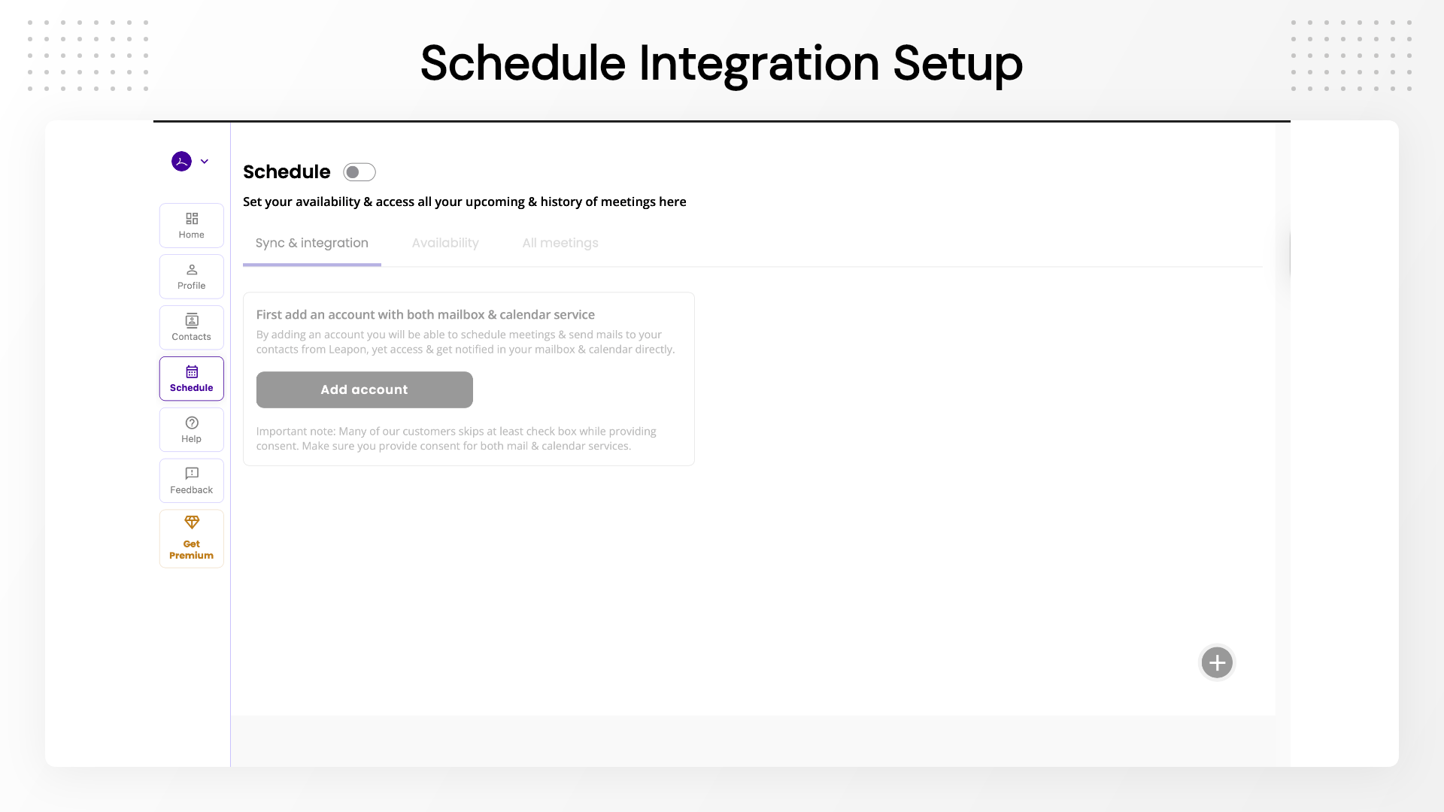Image resolution: width=1444 pixels, height=812 pixels.
Task: Click the Add account button
Action: coord(365,389)
